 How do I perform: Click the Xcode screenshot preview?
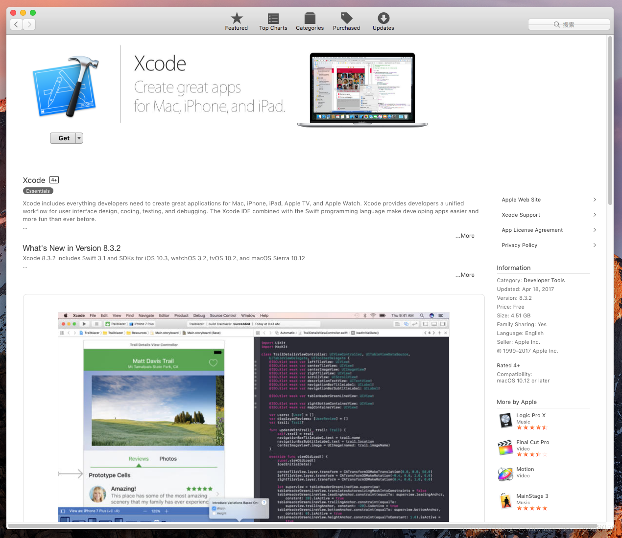[x=254, y=417]
